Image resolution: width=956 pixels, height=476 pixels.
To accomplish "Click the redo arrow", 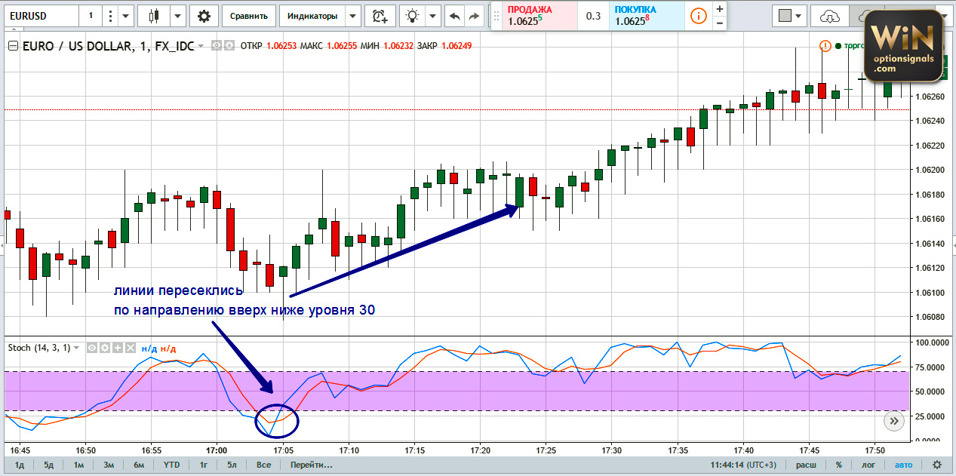I will tap(474, 15).
